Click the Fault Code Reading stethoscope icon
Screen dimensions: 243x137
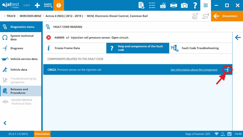point(48,27)
